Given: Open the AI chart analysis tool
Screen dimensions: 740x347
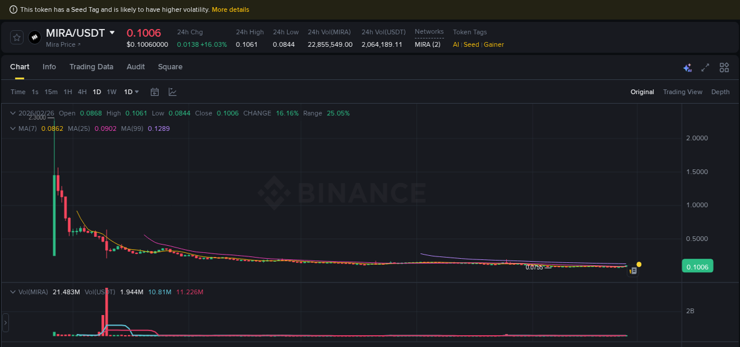Looking at the screenshot, I should coord(687,68).
